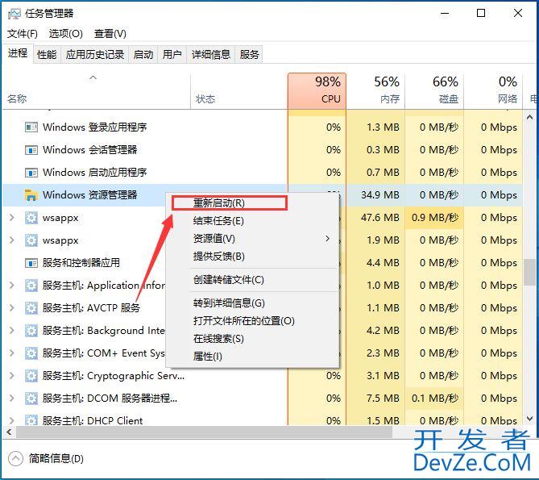
Task: Click the vertical scrollbar thumb
Action: (529, 272)
